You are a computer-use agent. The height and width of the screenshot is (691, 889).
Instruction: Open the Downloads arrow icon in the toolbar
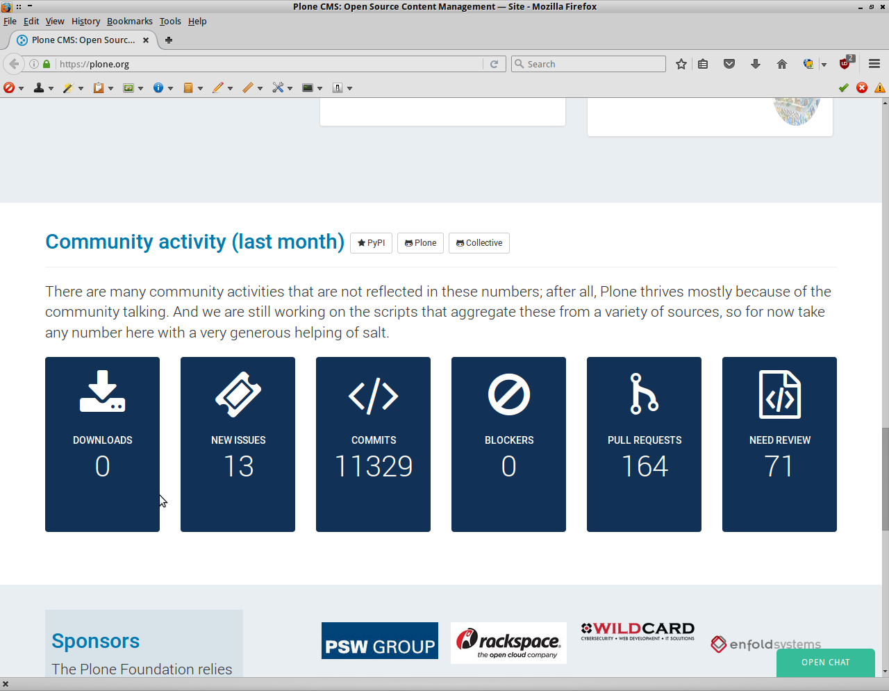click(x=756, y=64)
